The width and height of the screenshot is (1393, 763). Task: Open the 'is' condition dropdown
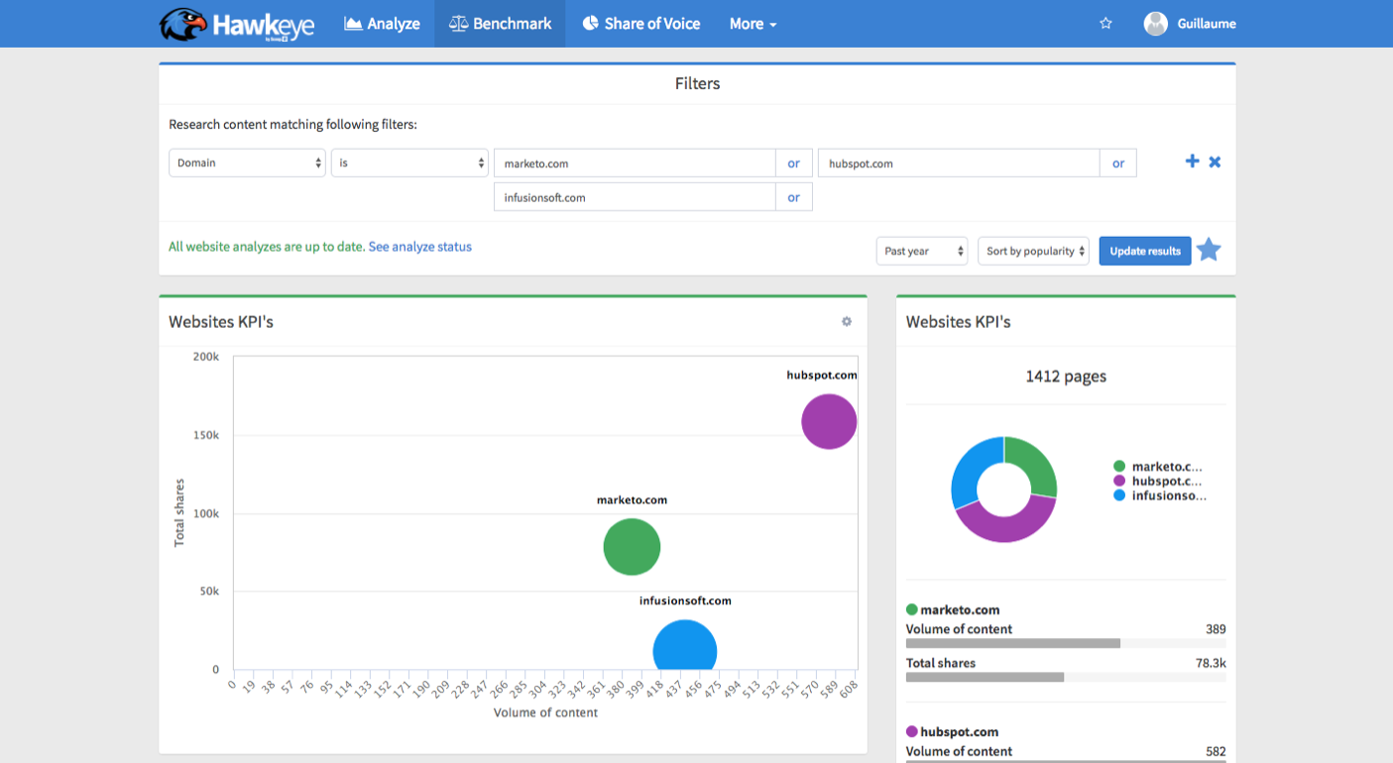click(409, 163)
